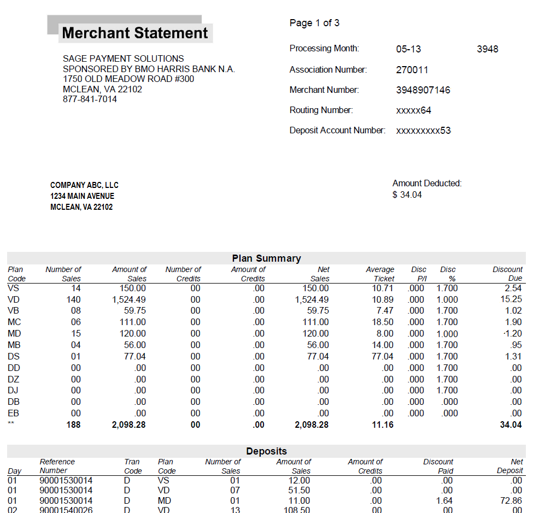533x513 pixels.
Task: Click the Average Ticket column header
Action: [x=380, y=273]
